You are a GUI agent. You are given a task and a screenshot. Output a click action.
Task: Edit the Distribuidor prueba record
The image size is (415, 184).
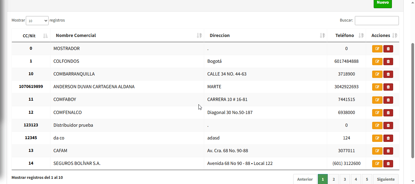pyautogui.click(x=377, y=125)
